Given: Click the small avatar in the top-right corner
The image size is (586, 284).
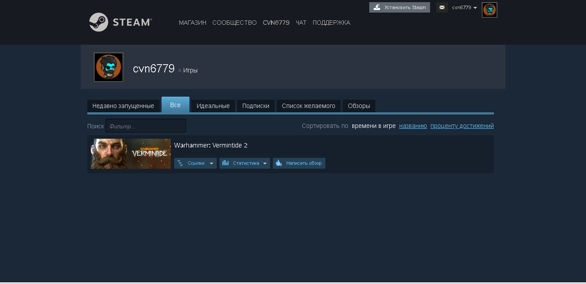Looking at the screenshot, I should 490,10.
